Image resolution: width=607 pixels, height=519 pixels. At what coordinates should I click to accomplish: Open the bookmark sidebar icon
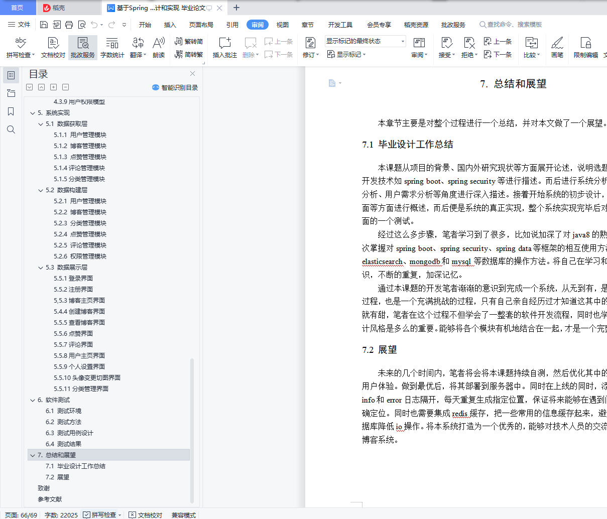11,111
